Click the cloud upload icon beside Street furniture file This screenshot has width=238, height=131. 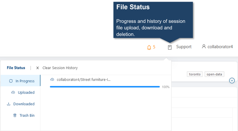52,80
